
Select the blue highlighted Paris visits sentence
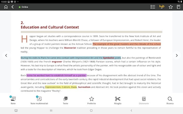click(71, 58)
